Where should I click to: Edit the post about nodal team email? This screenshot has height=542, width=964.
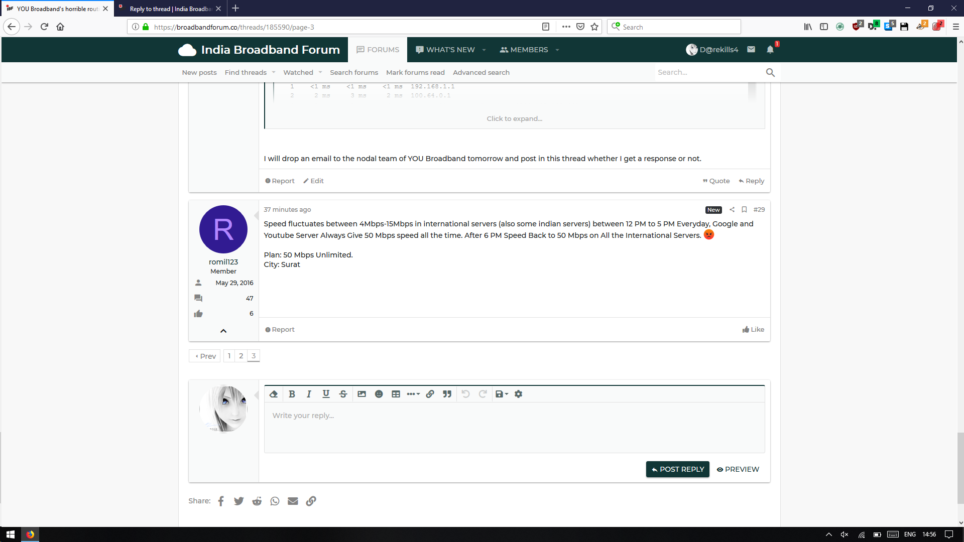click(x=314, y=181)
